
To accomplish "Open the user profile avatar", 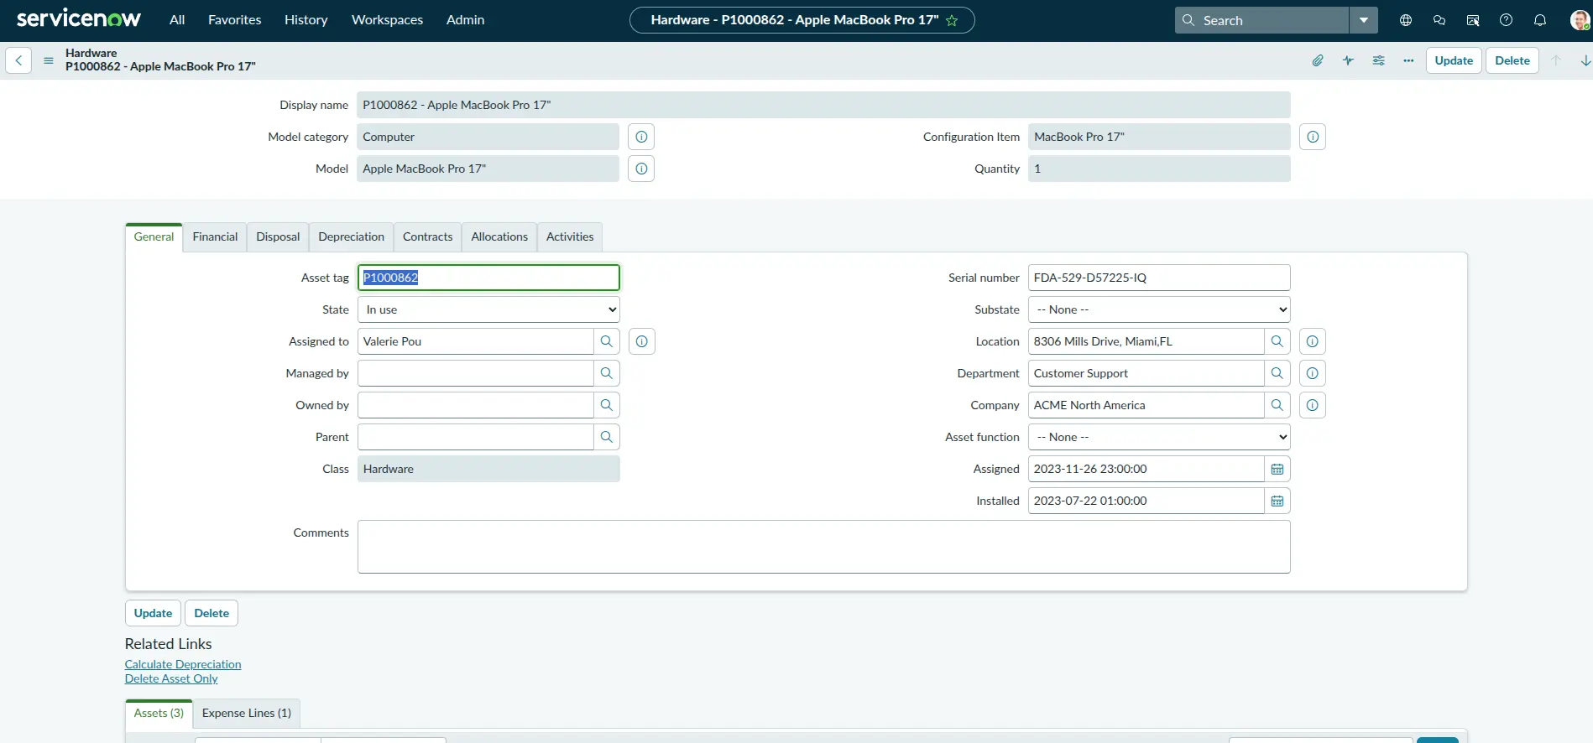I will [x=1580, y=20].
